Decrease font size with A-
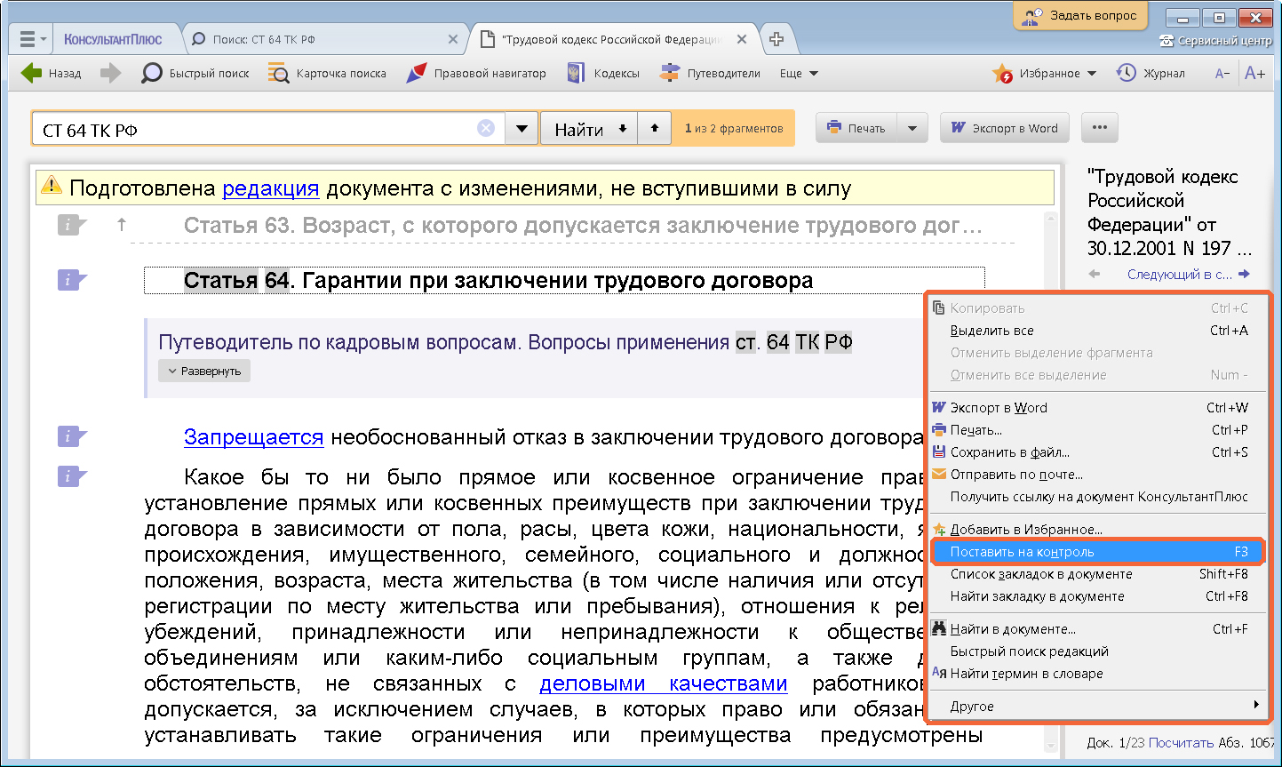This screenshot has width=1282, height=767. point(1222,74)
